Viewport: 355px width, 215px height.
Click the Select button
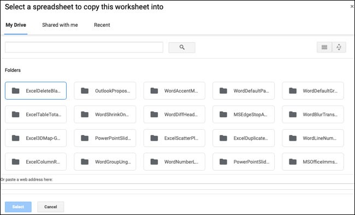click(18, 207)
